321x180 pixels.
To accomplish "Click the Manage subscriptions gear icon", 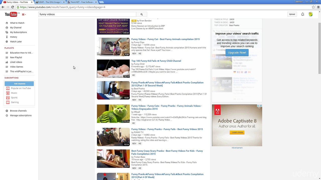I will pyautogui.click(x=7, y=115).
